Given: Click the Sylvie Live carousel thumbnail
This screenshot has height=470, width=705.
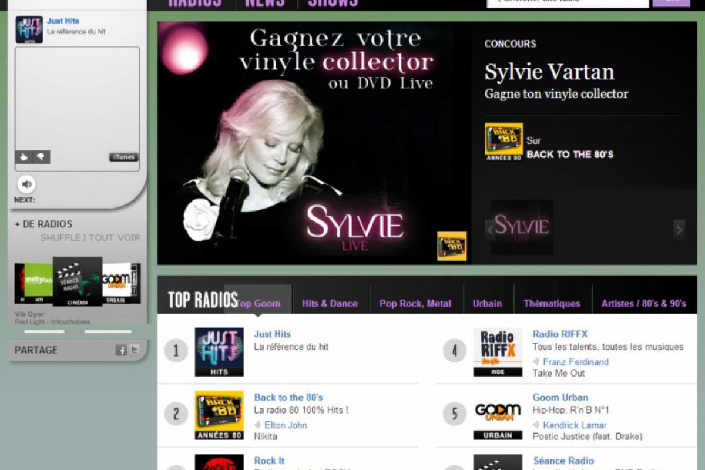Looking at the screenshot, I should [x=522, y=227].
